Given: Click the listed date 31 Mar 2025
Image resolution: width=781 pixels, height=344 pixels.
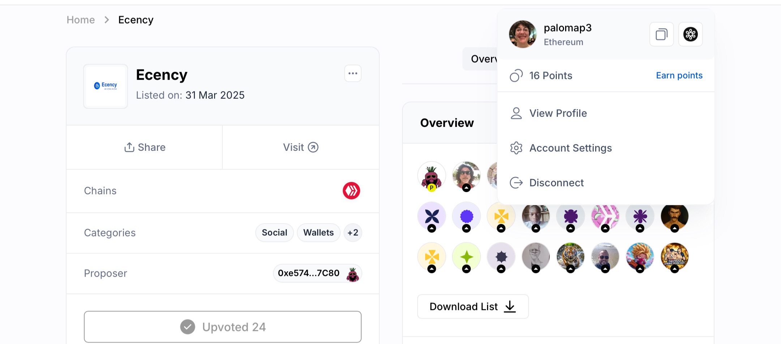Looking at the screenshot, I should pyautogui.click(x=215, y=95).
